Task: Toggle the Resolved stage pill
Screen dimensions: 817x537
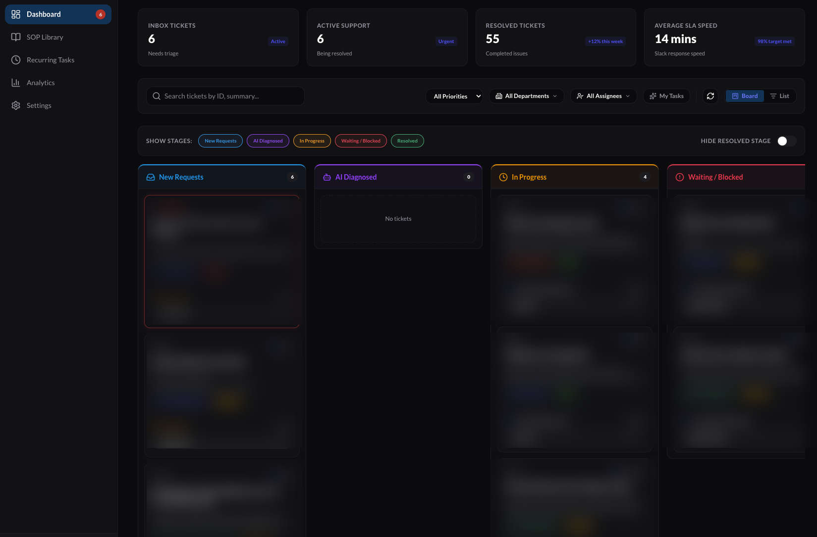Action: click(407, 141)
